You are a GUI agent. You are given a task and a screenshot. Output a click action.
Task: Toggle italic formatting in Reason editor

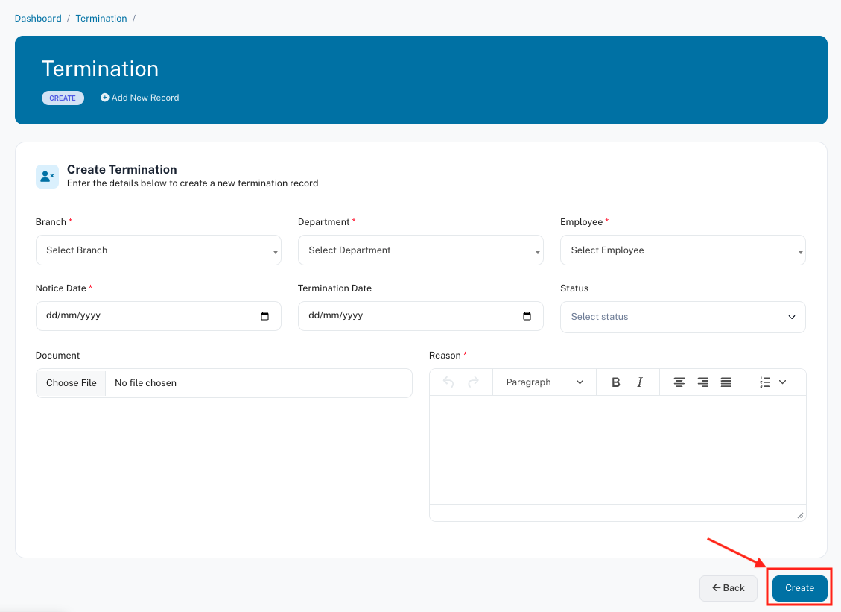coord(640,382)
